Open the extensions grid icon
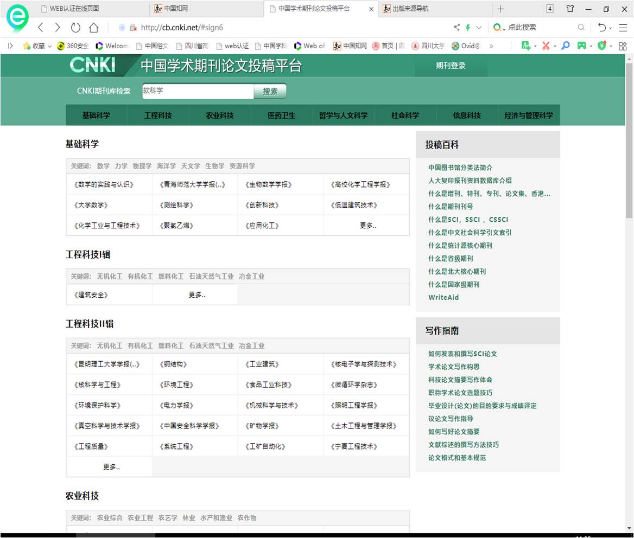 (x=623, y=46)
